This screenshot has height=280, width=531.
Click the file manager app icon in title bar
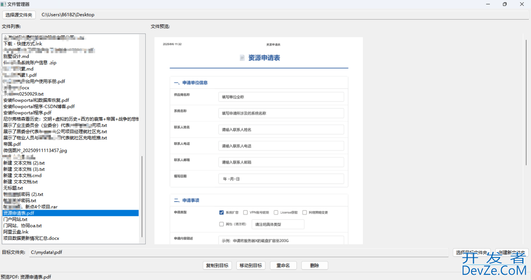4,4
